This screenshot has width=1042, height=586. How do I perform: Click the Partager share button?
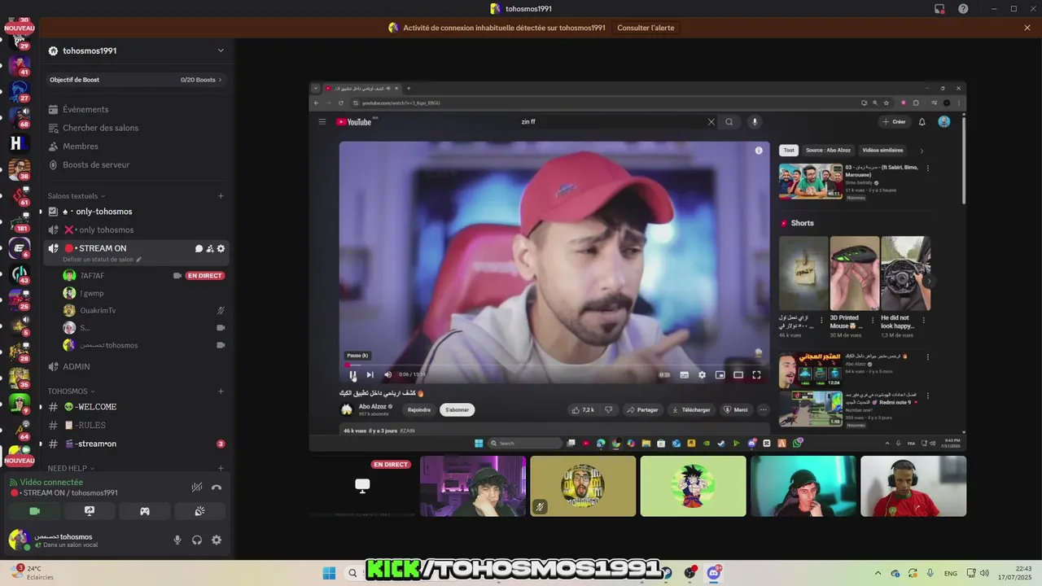(642, 409)
